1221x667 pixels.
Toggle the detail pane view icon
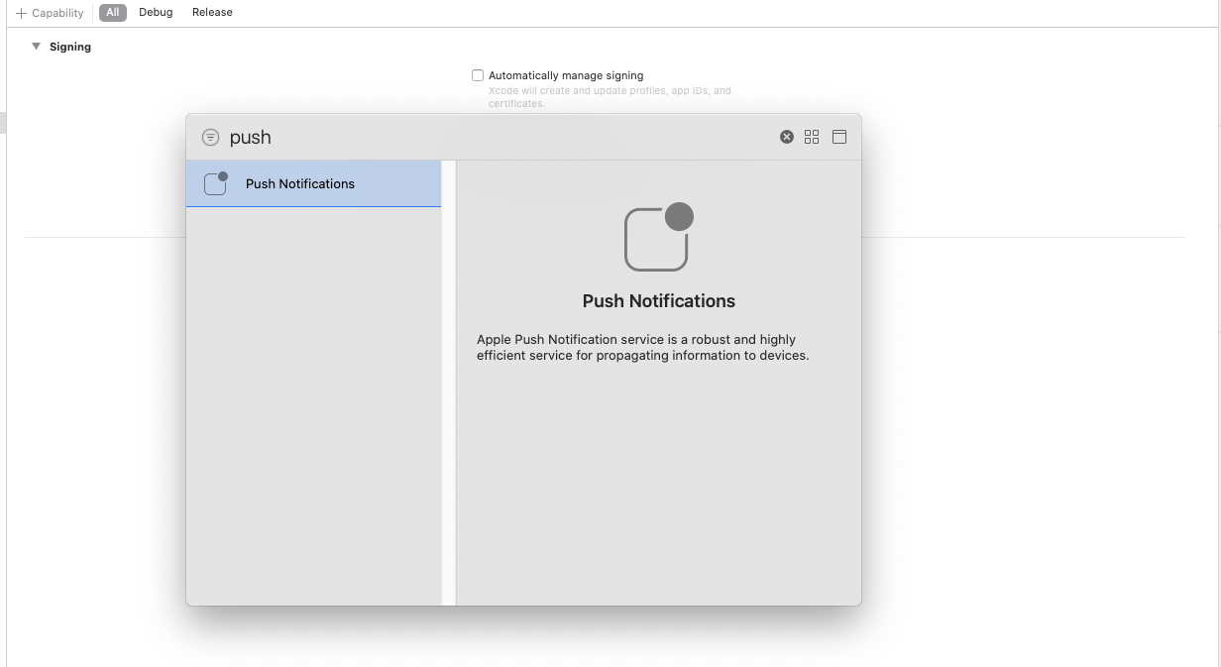839,137
